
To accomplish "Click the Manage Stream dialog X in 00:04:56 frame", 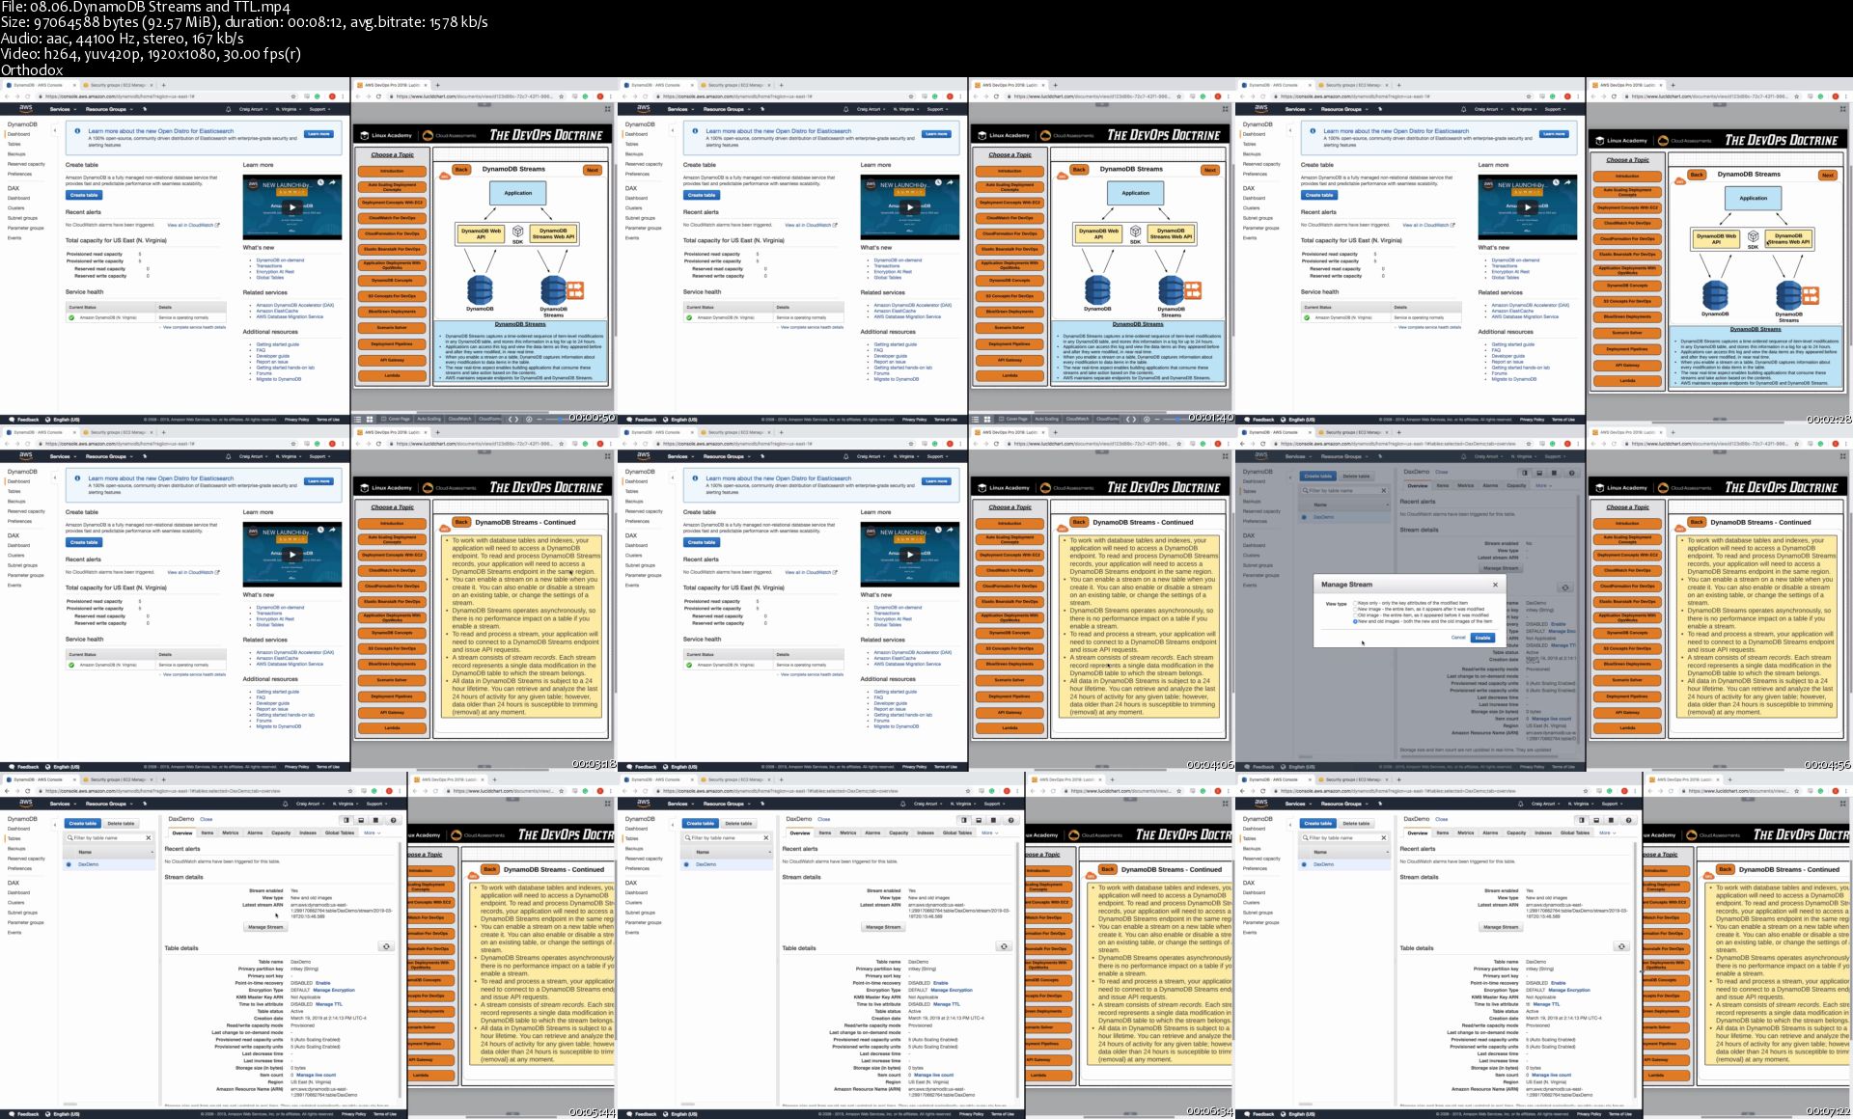I will [x=1495, y=585].
